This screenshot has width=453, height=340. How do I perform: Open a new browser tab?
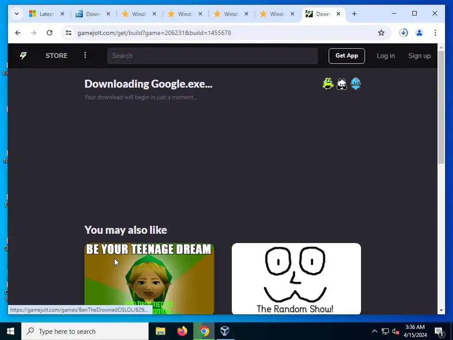pos(354,14)
